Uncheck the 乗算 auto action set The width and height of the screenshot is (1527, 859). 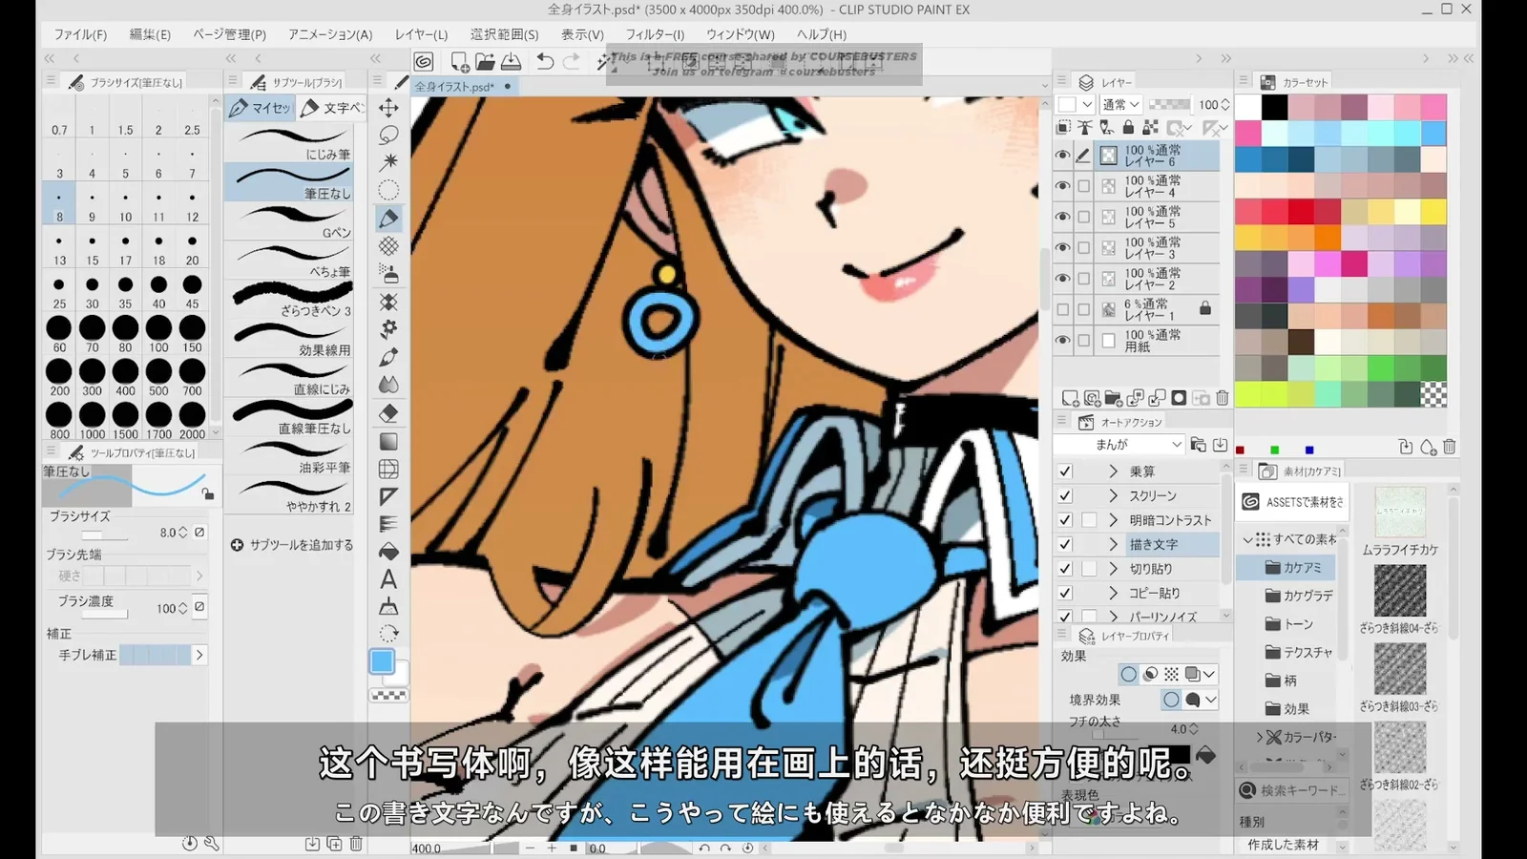1065,471
